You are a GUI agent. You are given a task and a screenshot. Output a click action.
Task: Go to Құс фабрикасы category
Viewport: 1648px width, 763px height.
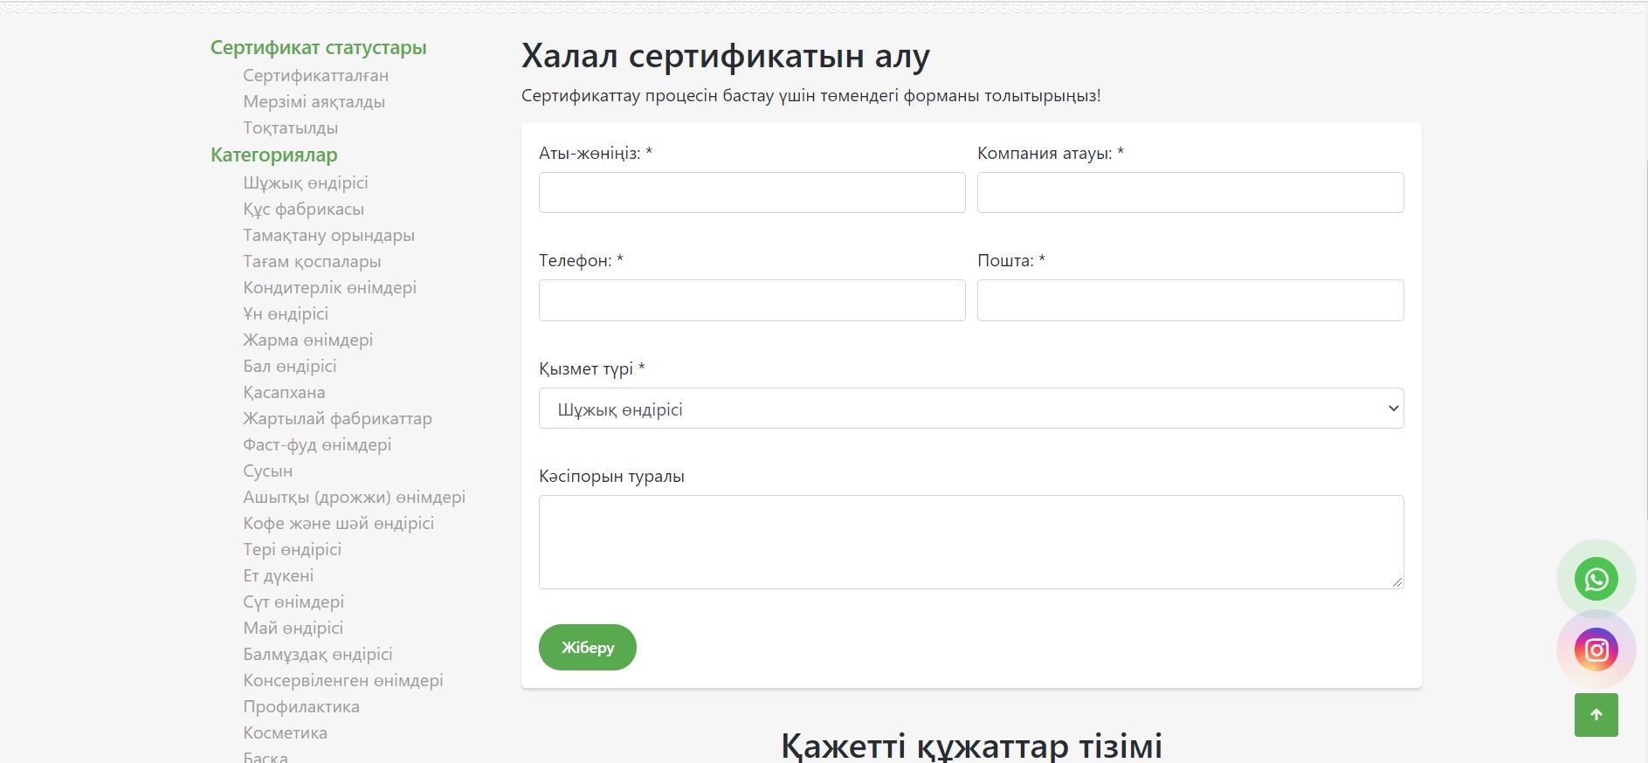tap(303, 210)
